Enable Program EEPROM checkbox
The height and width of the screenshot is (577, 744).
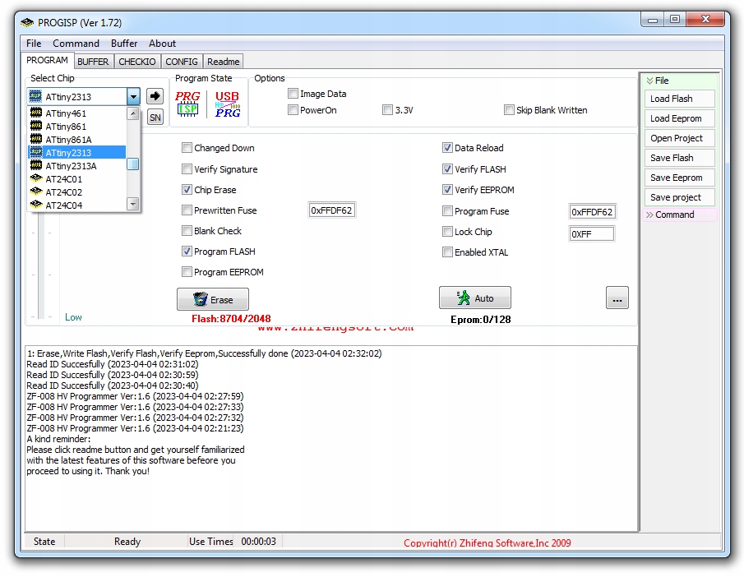[x=187, y=272]
